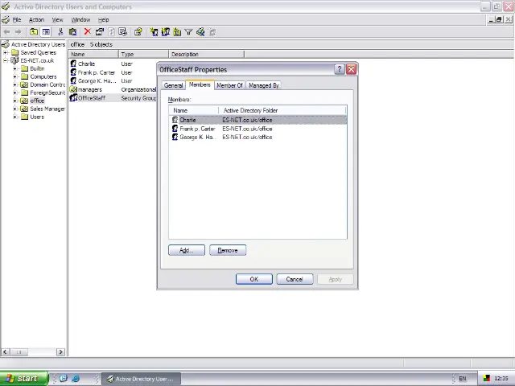Click the filter funnel toolbar icon

point(188,32)
